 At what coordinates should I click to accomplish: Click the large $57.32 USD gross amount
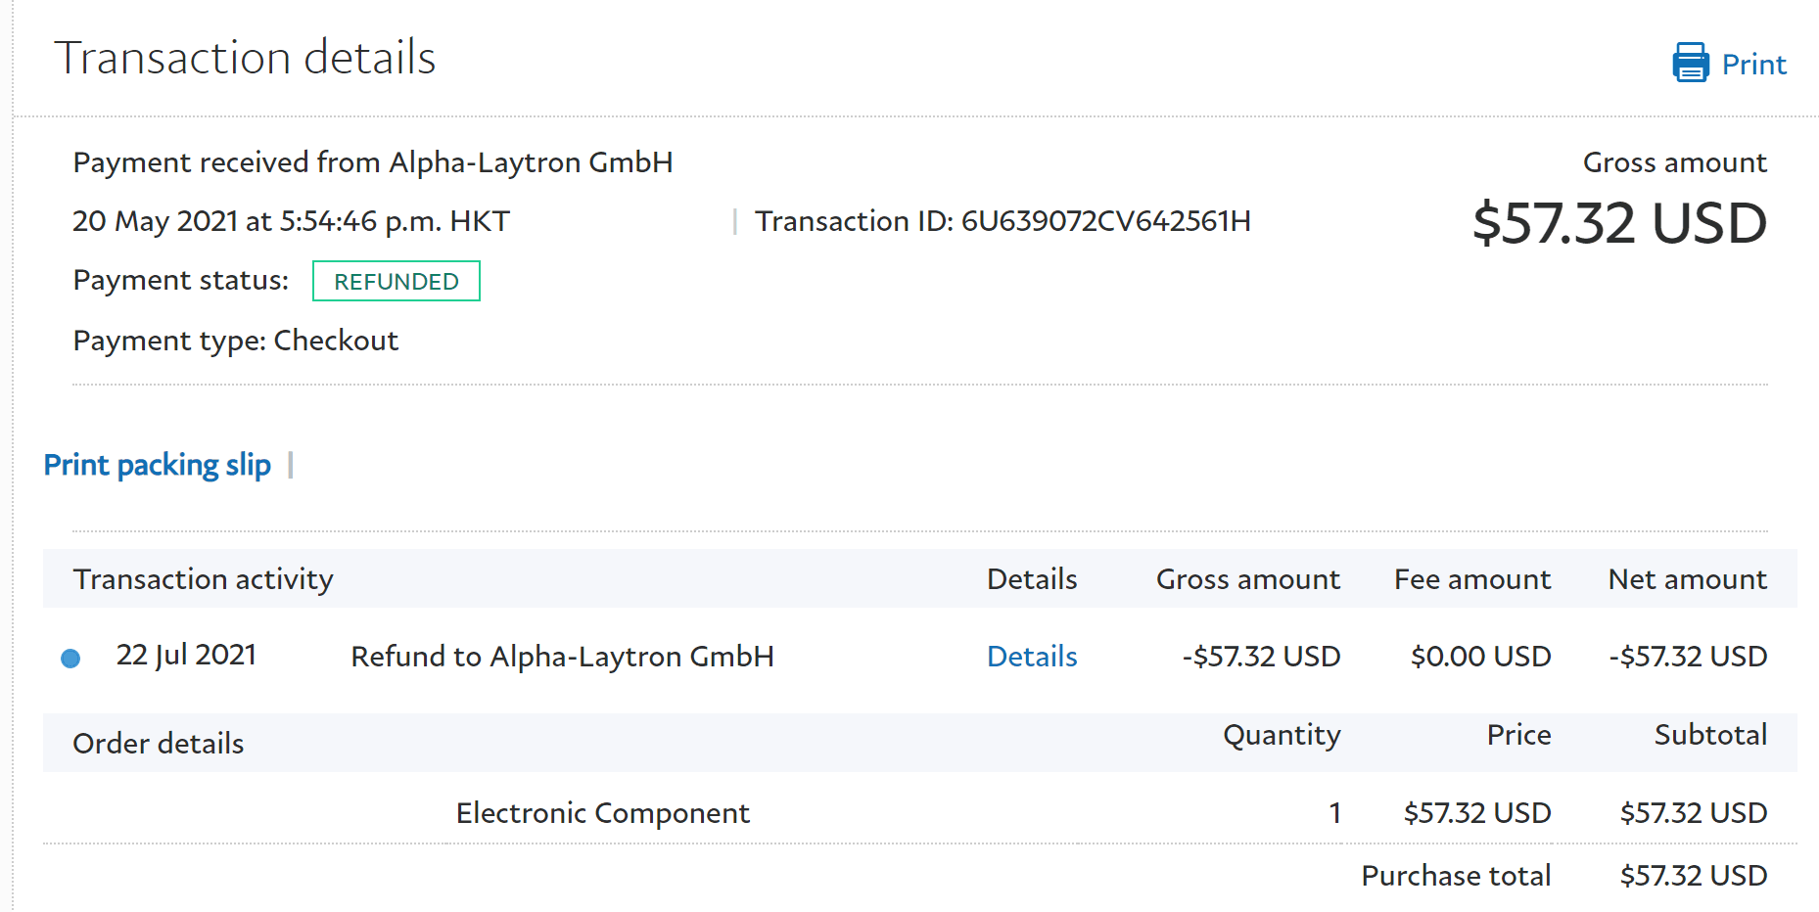1619,223
